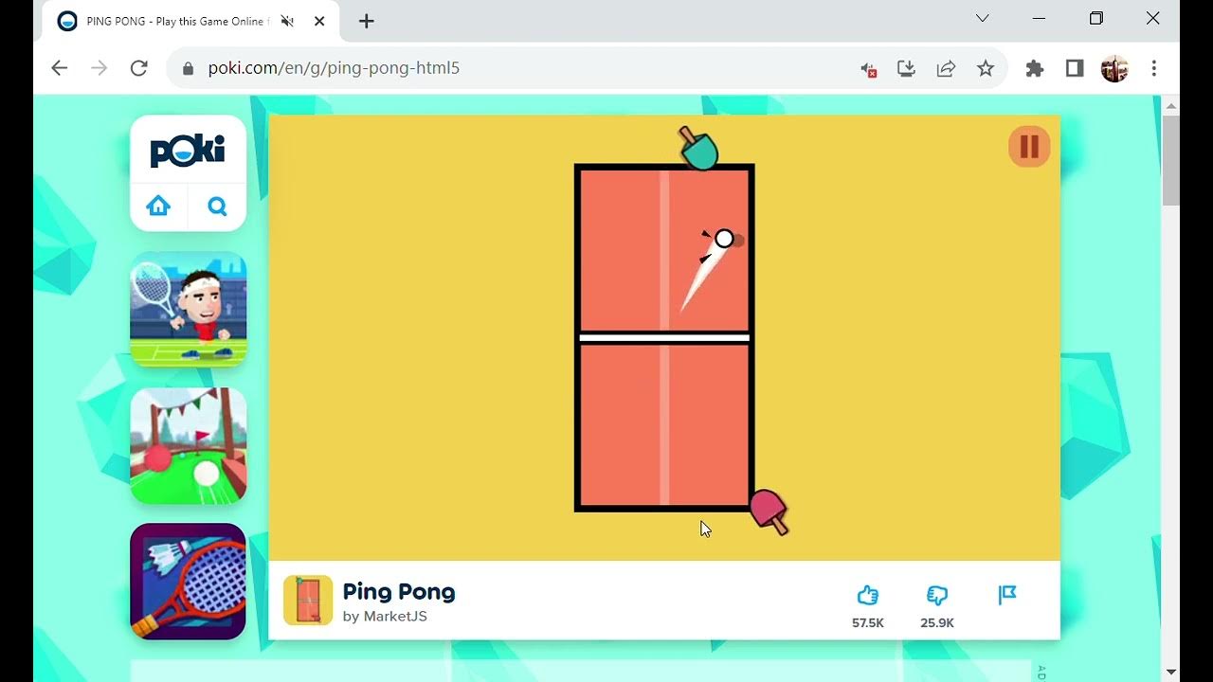
Task: Click the table tennis net
Action: coord(664,337)
